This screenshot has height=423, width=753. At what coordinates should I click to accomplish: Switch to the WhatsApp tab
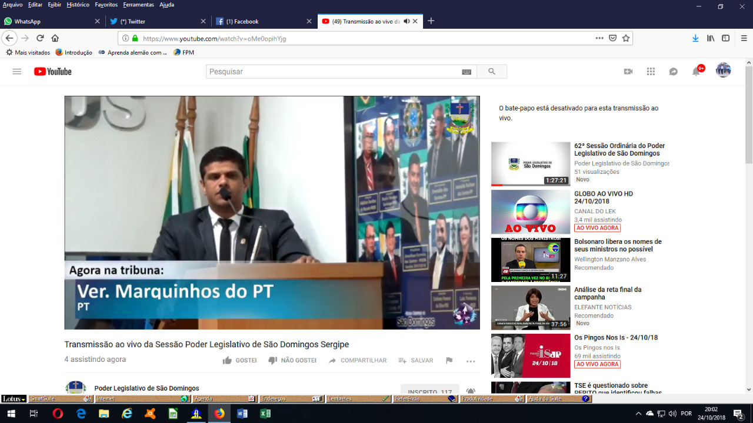[x=53, y=21]
